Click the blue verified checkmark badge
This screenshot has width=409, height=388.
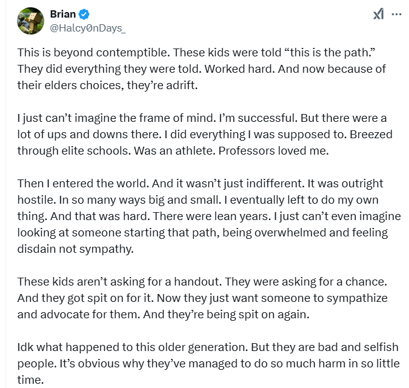point(84,15)
